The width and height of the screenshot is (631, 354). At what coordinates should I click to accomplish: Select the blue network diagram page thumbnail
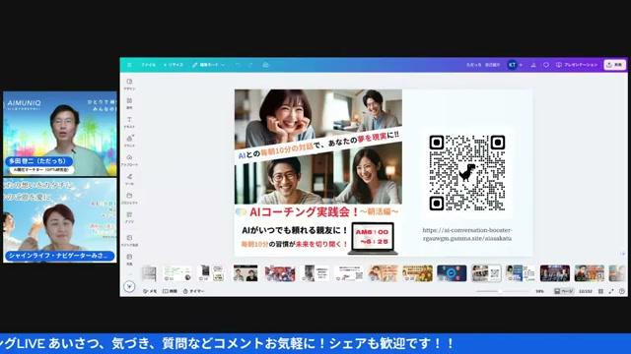pos(452,273)
